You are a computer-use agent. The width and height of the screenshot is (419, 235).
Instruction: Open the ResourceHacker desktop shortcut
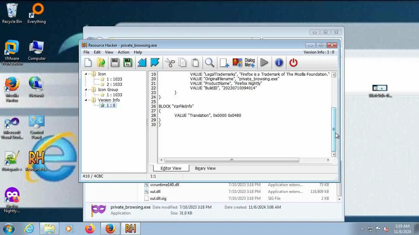[37, 161]
